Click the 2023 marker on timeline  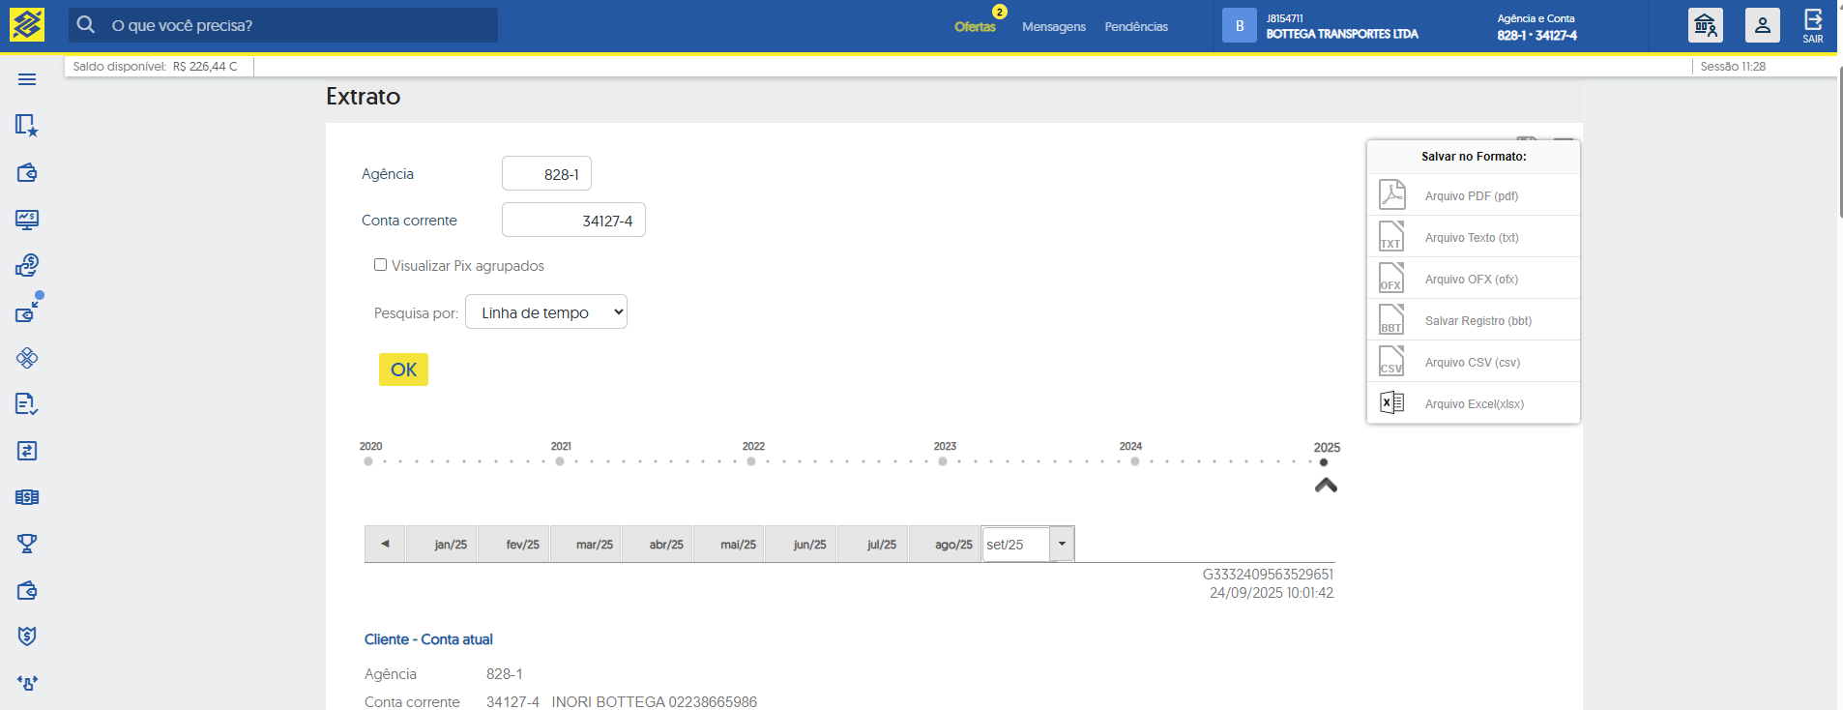[943, 461]
